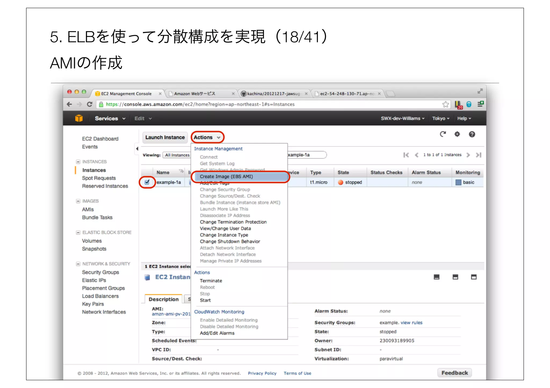The image size is (550, 388).
Task: Open the Tokyo region dropdown
Action: [440, 118]
